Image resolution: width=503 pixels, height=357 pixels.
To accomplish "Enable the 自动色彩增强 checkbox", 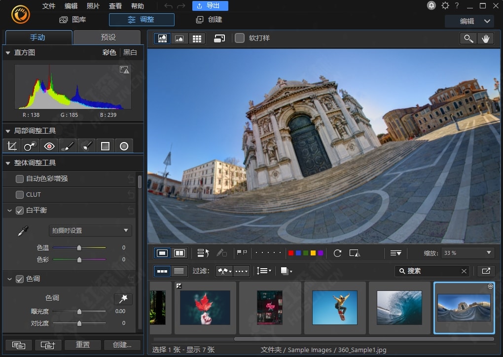I will [x=20, y=178].
